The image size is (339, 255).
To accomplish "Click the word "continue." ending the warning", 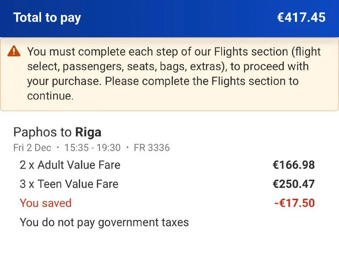I will coord(50,96).
